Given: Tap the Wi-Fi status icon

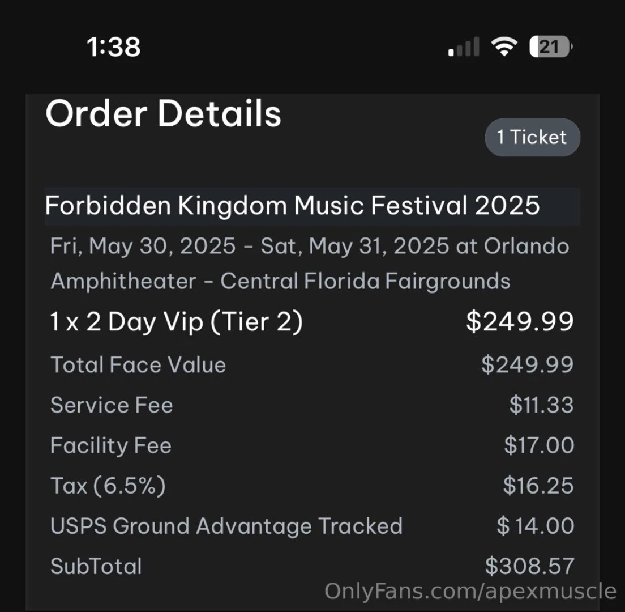Looking at the screenshot, I should coord(503,46).
